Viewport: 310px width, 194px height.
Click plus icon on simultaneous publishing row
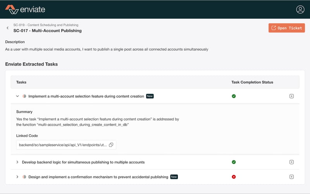tap(291, 162)
